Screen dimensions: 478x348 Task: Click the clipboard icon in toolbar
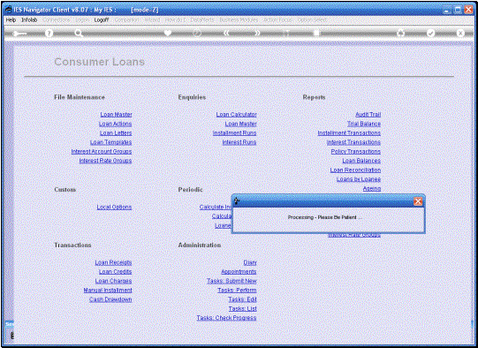point(316,33)
